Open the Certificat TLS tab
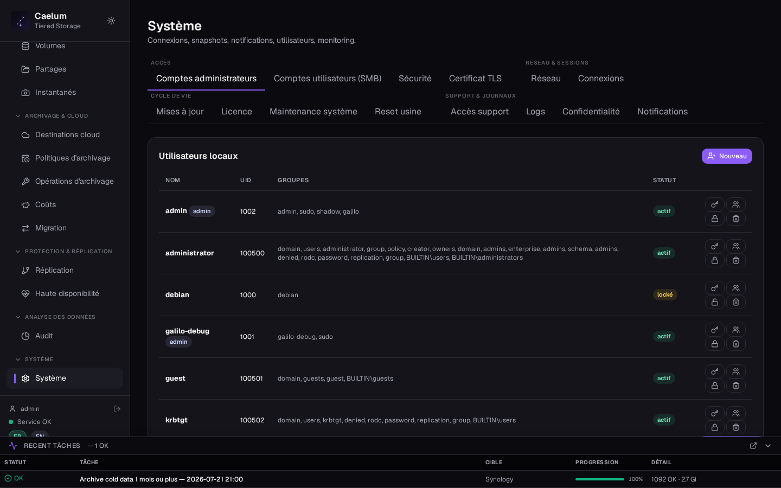Image resolution: width=781 pixels, height=488 pixels. coord(475,79)
